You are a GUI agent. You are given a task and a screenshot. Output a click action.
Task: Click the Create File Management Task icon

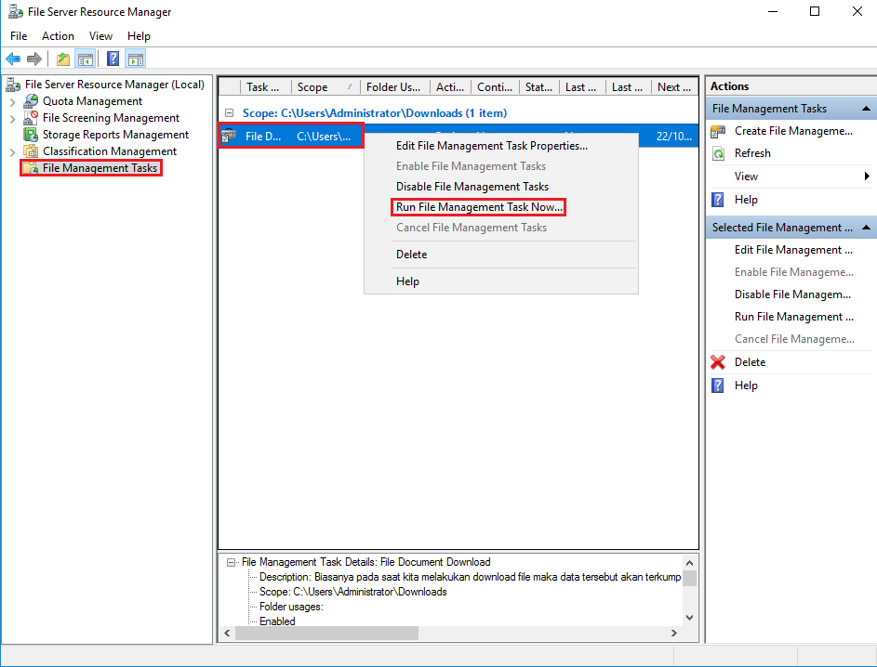click(718, 130)
